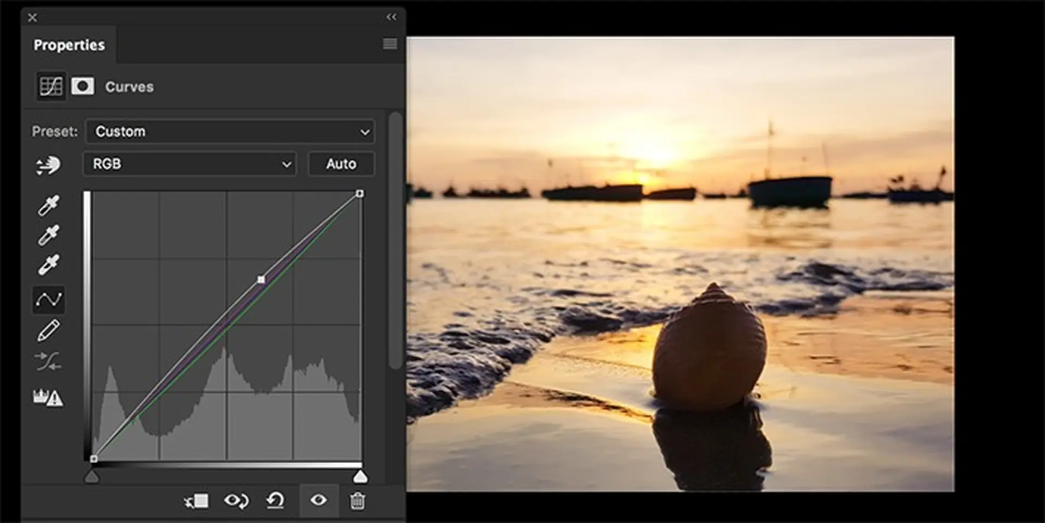Open the Properties panel menu
The width and height of the screenshot is (1045, 523).
click(x=390, y=44)
